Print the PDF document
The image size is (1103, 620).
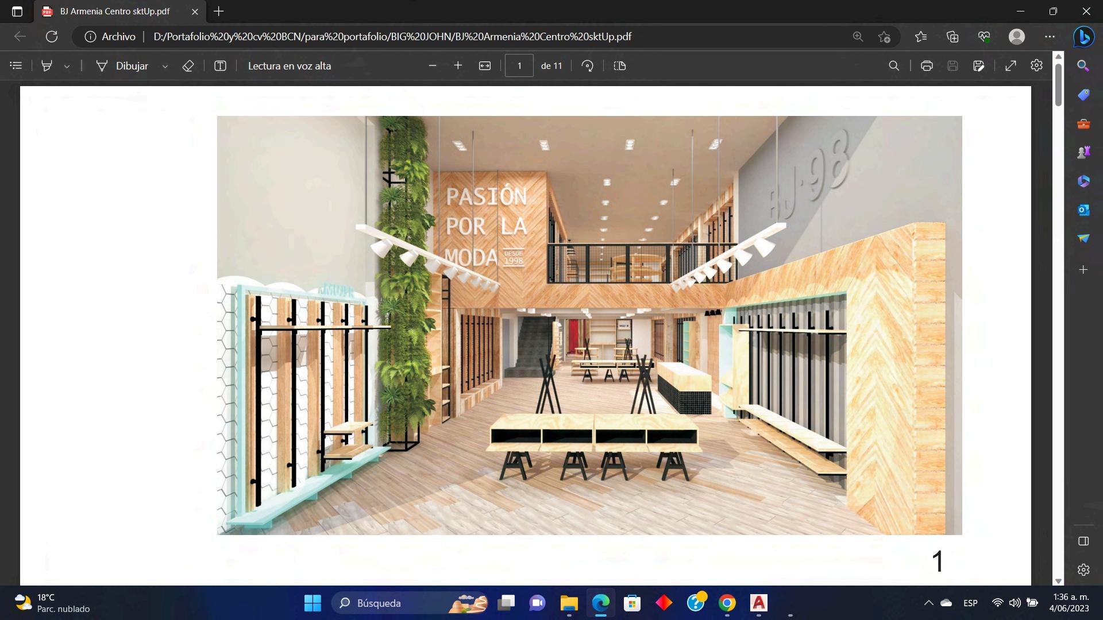coord(926,66)
